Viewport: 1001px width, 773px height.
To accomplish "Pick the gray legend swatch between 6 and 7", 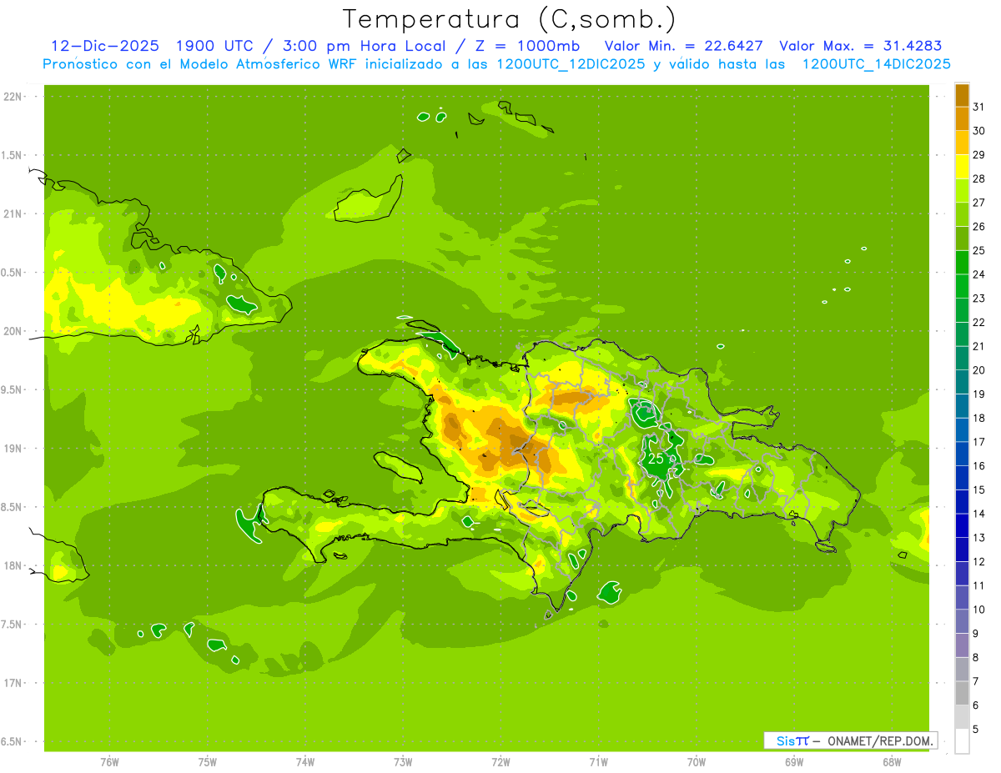I will (962, 694).
